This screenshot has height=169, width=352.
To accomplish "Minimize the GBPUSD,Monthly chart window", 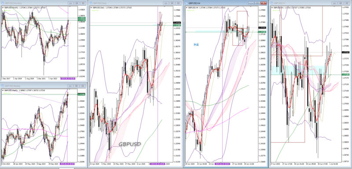I will (x=70, y=3).
